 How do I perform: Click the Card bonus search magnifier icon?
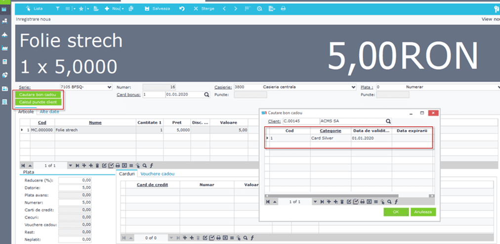click(207, 95)
